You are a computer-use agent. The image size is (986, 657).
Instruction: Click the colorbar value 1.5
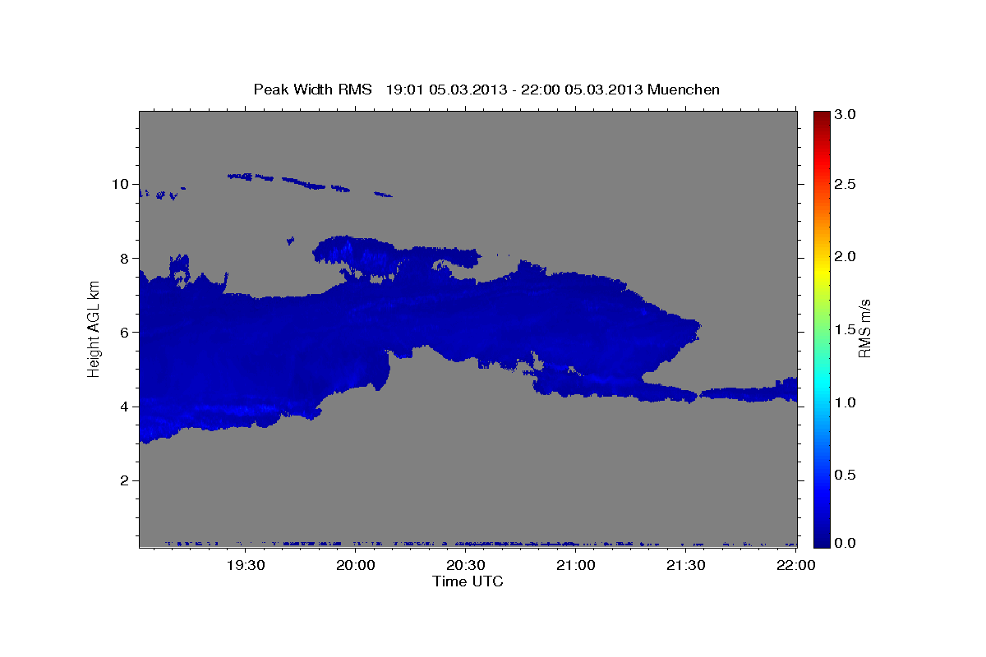[x=846, y=329]
